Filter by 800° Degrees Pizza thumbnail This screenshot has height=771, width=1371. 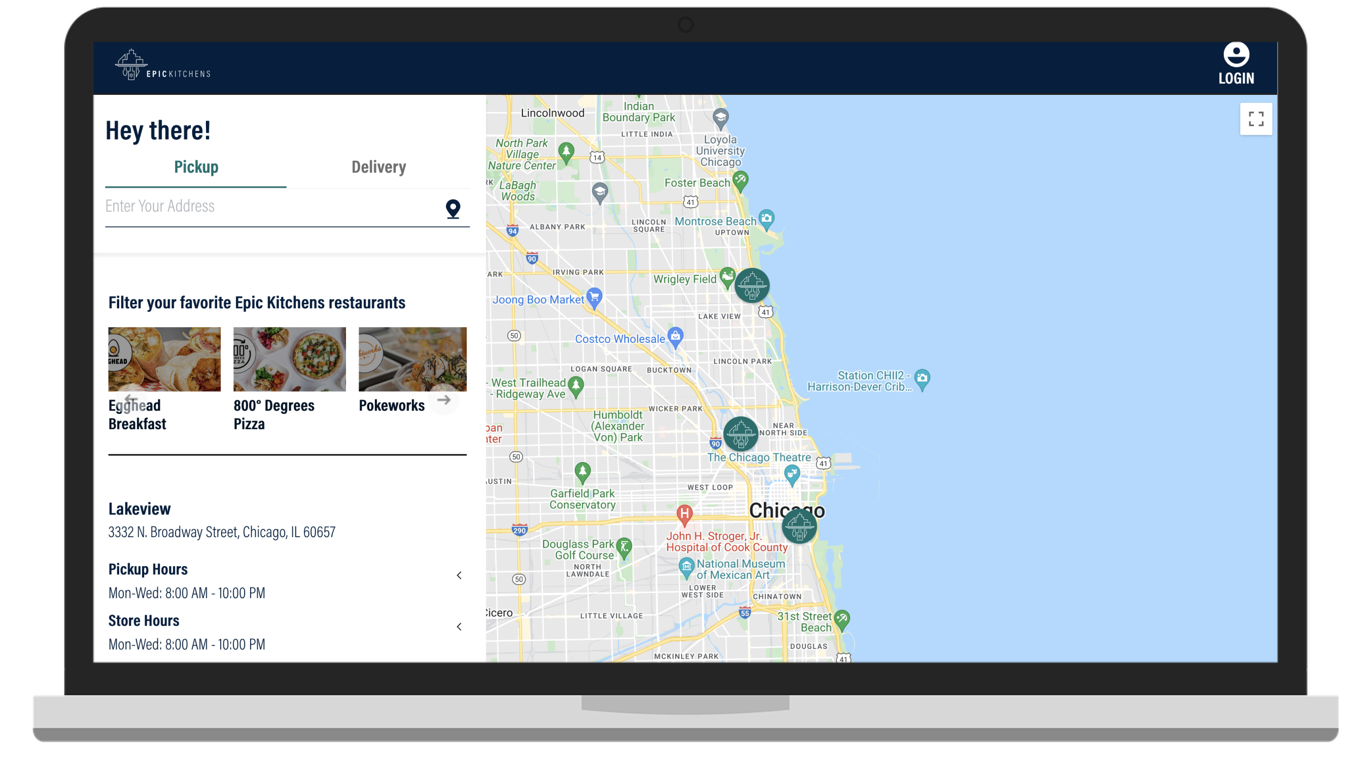tap(290, 359)
